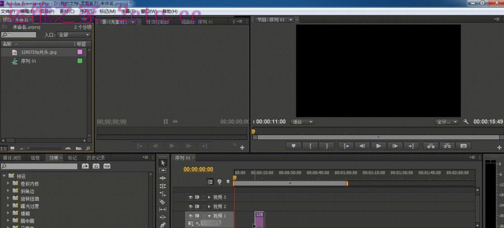Click Mark Out button in program monitor
This screenshot has height=228, width=504.
click(327, 146)
